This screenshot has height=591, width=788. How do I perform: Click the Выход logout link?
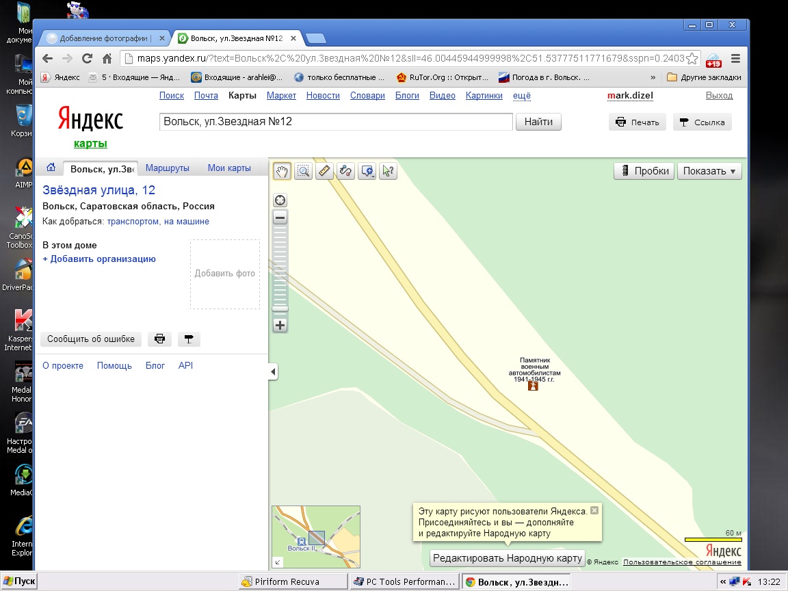click(719, 96)
